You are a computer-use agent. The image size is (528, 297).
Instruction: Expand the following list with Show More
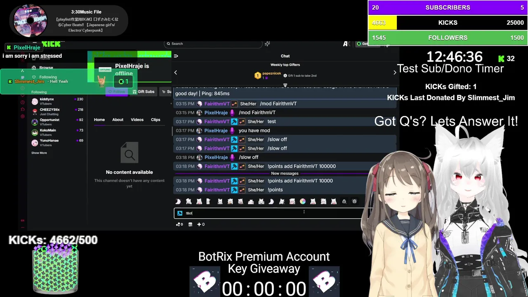click(39, 153)
